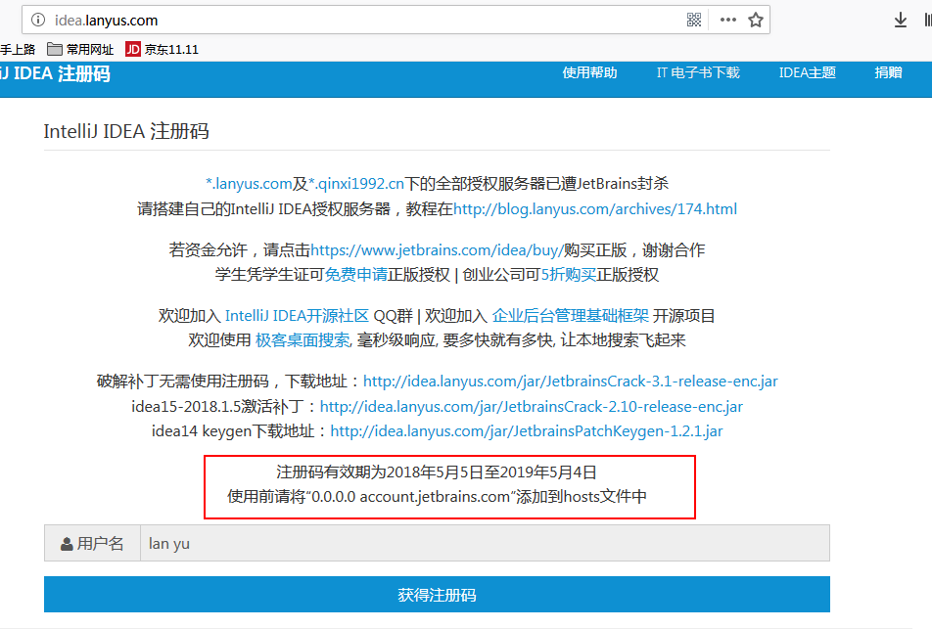The image size is (932, 629).
Task: Click the user icon beside 用户名
Action: point(67,544)
